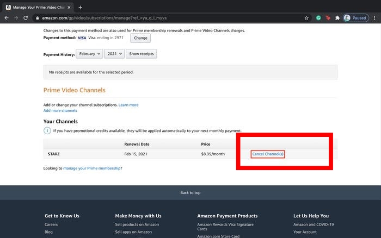Open Amazon Rewards Visa Signature Cards link
This screenshot has width=381, height=238.
coord(225,227)
